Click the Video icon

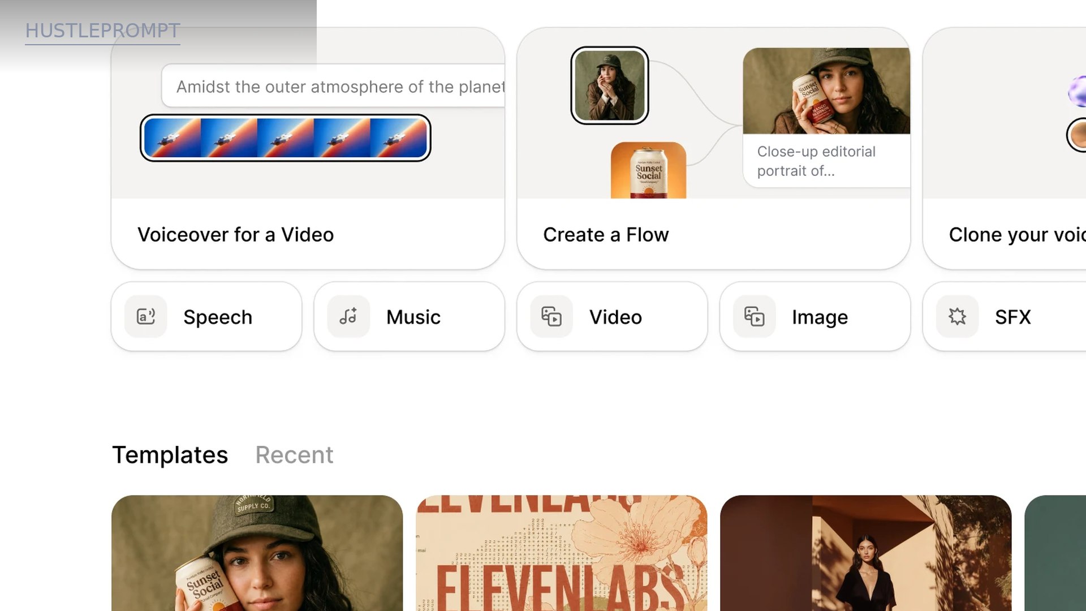(x=551, y=316)
